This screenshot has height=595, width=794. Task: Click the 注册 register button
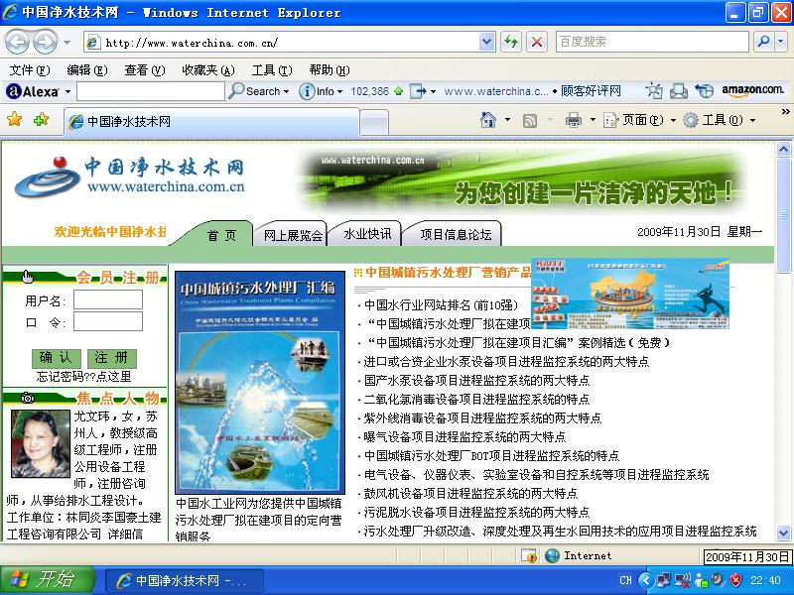[x=112, y=358]
